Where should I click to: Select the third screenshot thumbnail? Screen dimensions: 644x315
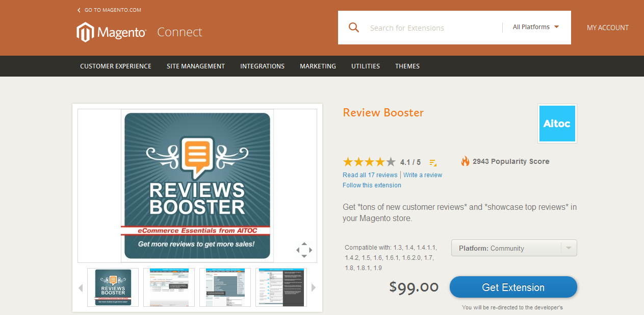pyautogui.click(x=225, y=287)
